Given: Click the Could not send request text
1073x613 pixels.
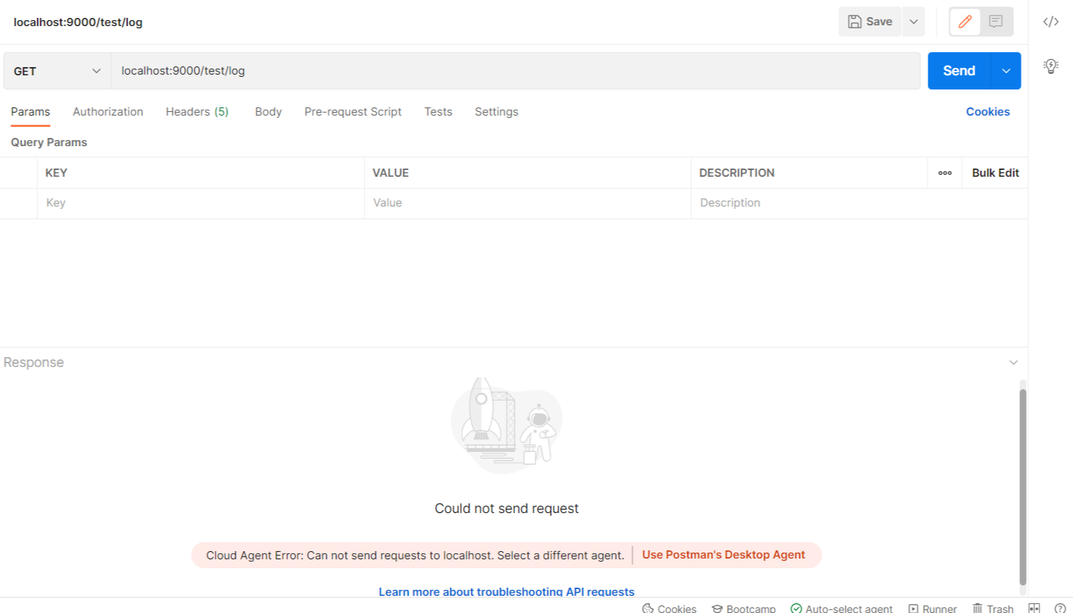Looking at the screenshot, I should pos(506,509).
